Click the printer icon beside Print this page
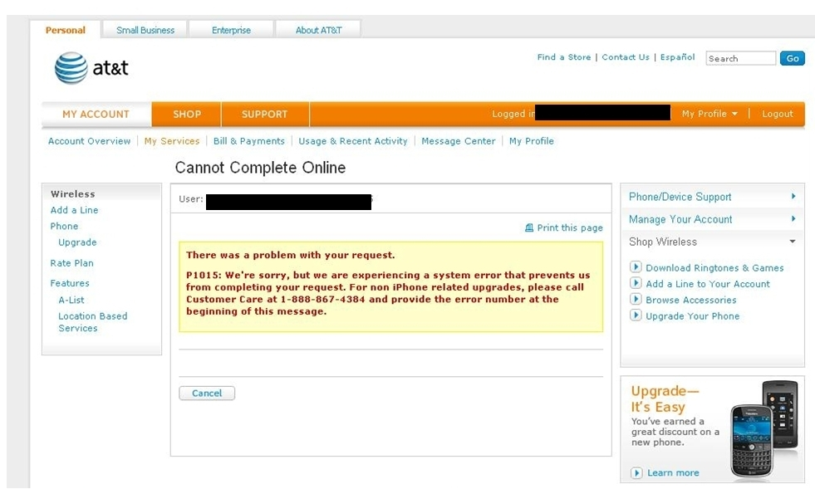Screen dimensions: 815x489 pyautogui.click(x=529, y=227)
